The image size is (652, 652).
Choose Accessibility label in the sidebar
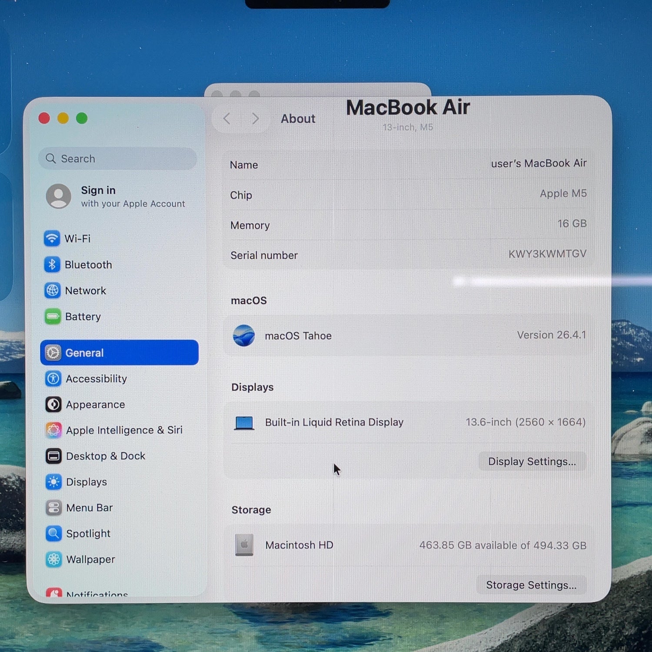coord(96,379)
